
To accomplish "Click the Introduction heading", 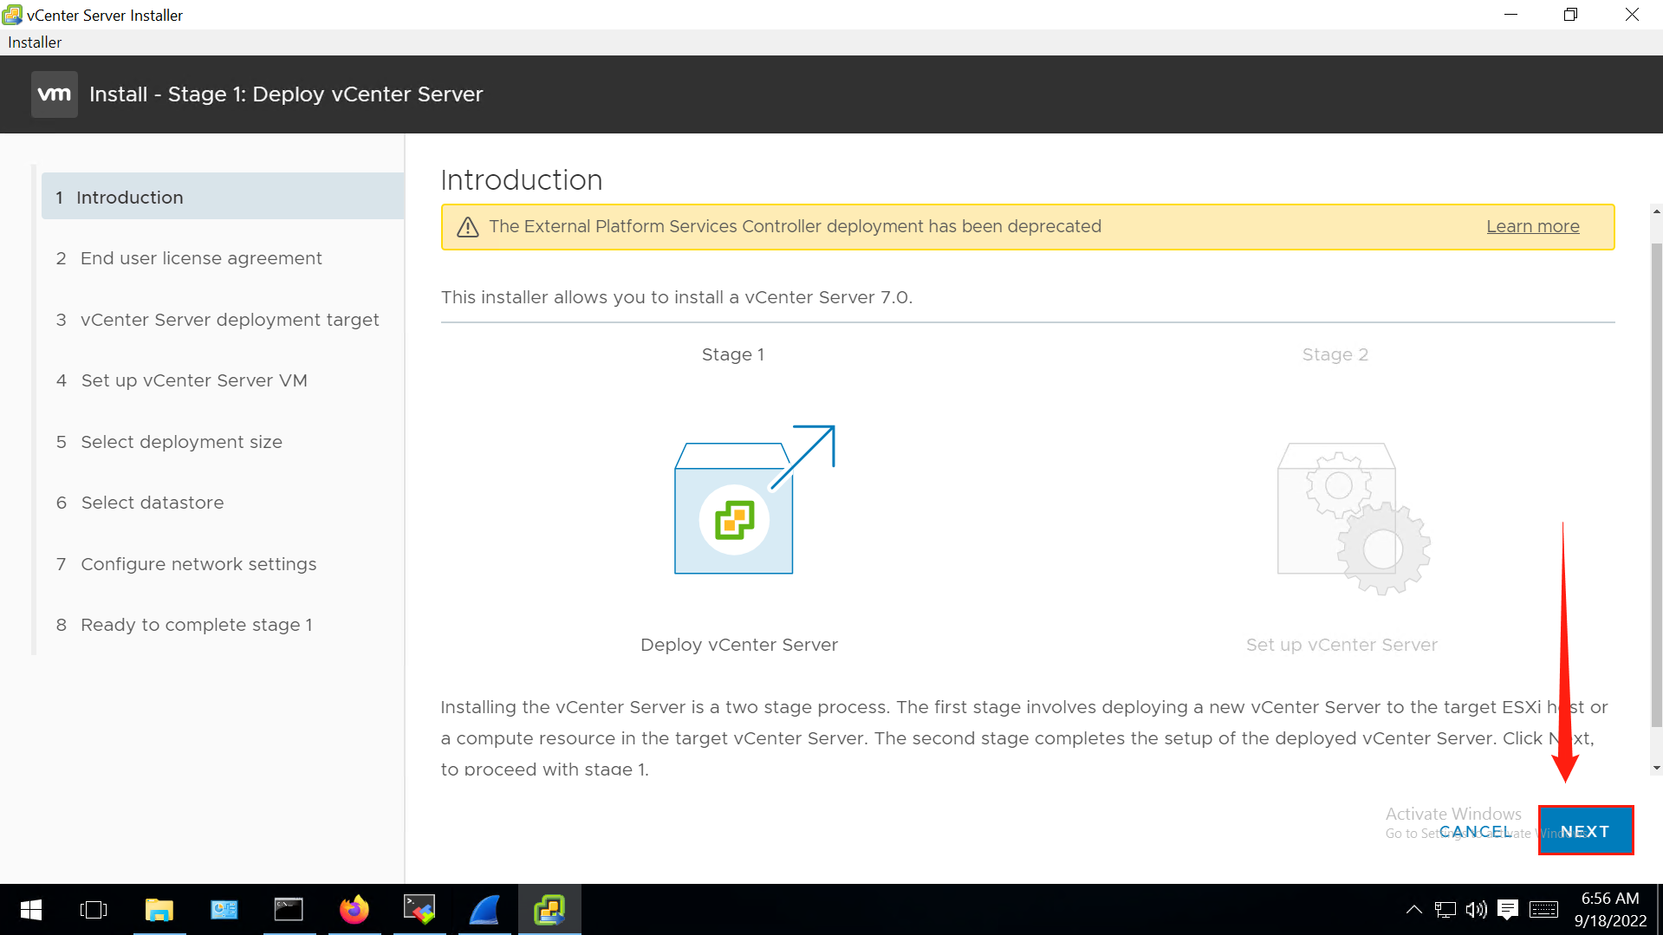I will pyautogui.click(x=521, y=180).
